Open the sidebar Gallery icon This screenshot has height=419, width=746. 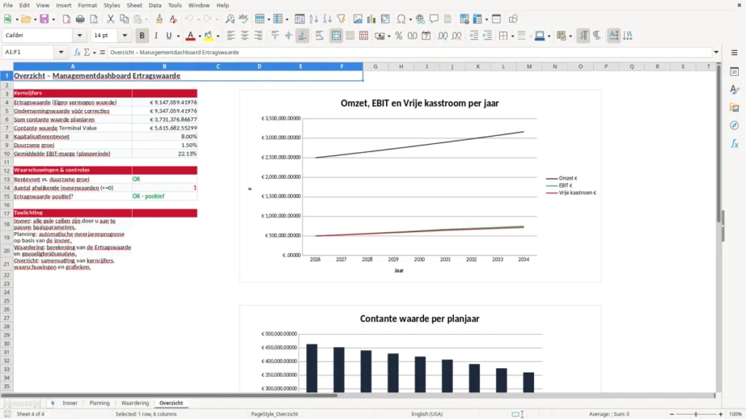[x=734, y=108]
